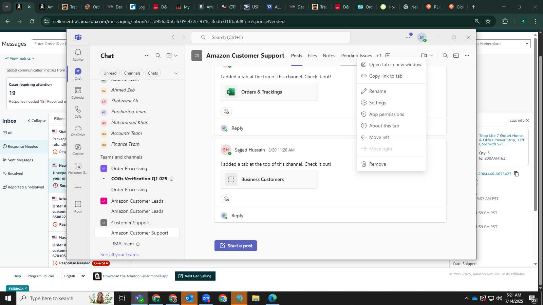Open Amazon Customer Leads channel
This screenshot has height=305, width=543.
click(137, 211)
